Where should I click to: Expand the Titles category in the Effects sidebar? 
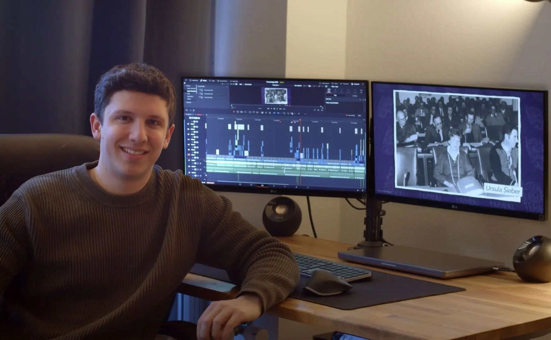click(188, 94)
